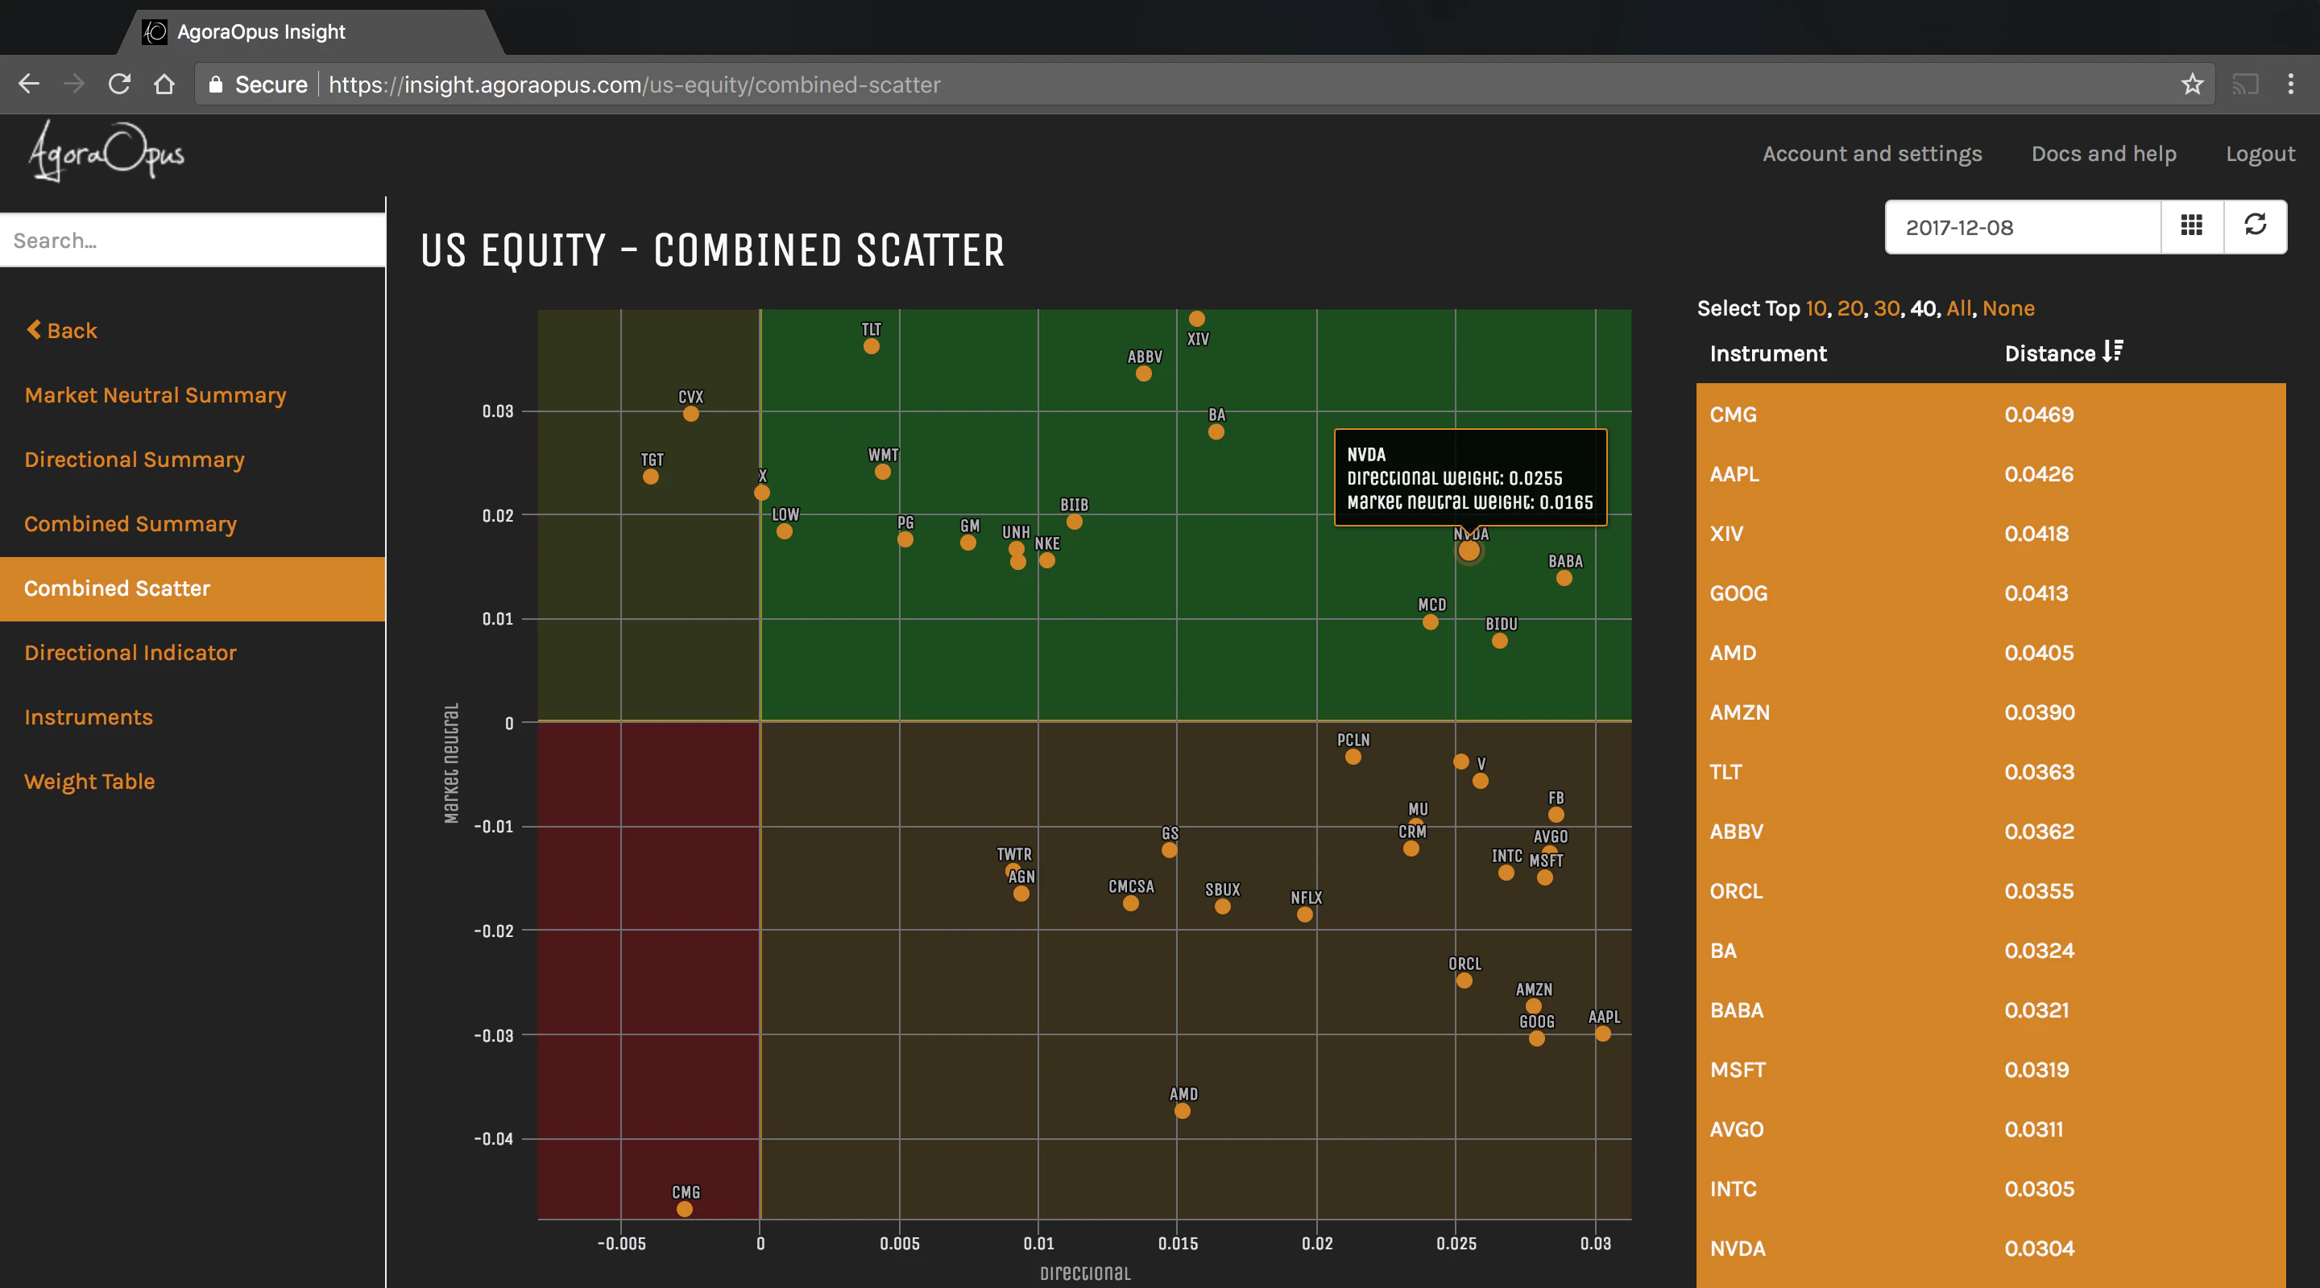2320x1288 pixels.
Task: Click the Distance column header
Action: pyautogui.click(x=2050, y=353)
